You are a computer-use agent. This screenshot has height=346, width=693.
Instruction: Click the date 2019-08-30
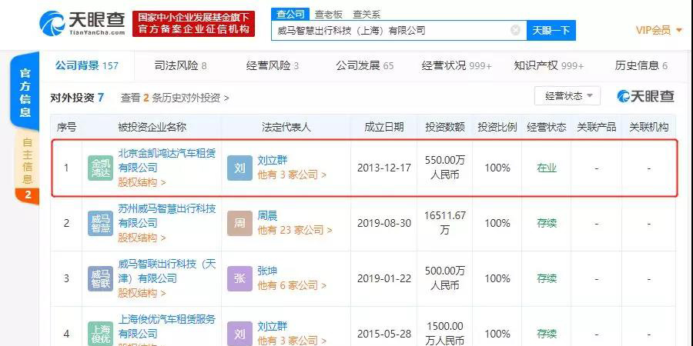pos(383,223)
